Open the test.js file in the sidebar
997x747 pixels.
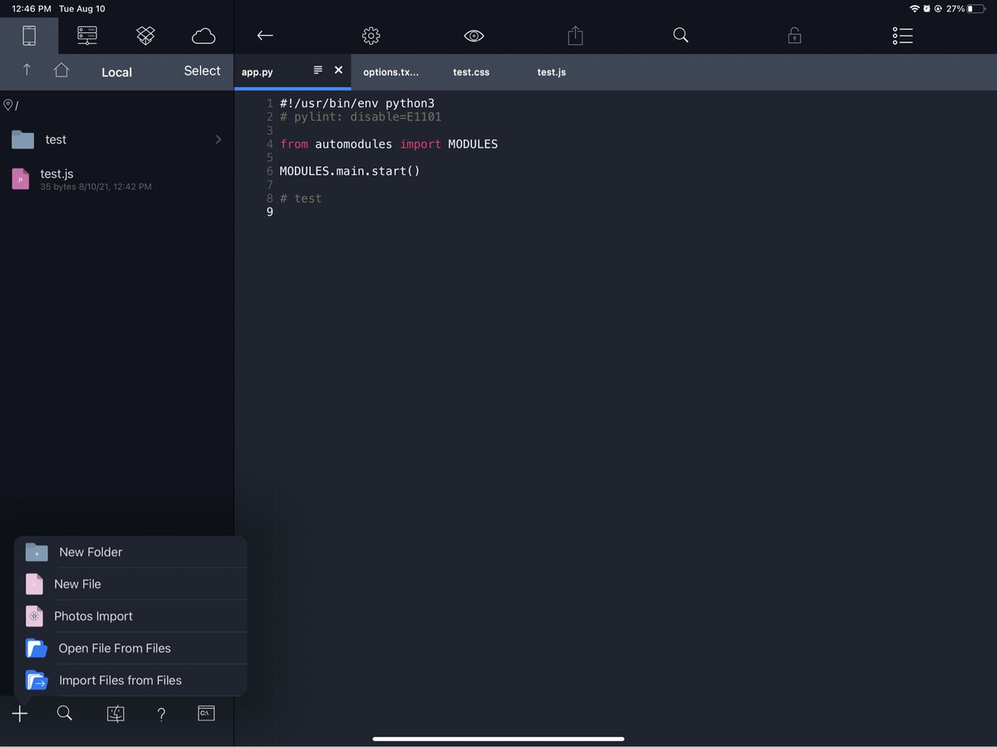116,178
